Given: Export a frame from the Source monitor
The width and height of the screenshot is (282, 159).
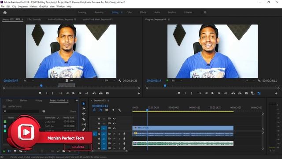Looking at the screenshot, I should [107, 93].
